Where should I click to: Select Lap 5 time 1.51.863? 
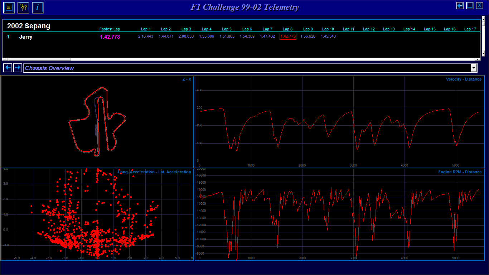click(227, 37)
